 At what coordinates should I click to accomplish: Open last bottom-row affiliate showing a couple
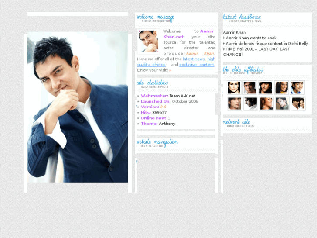[x=298, y=103]
